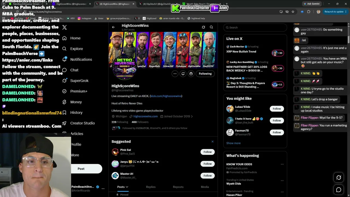This screenshot has width=350, height=197.
Task: Open Explore via its magnifier icon
Action: (x=64, y=49)
